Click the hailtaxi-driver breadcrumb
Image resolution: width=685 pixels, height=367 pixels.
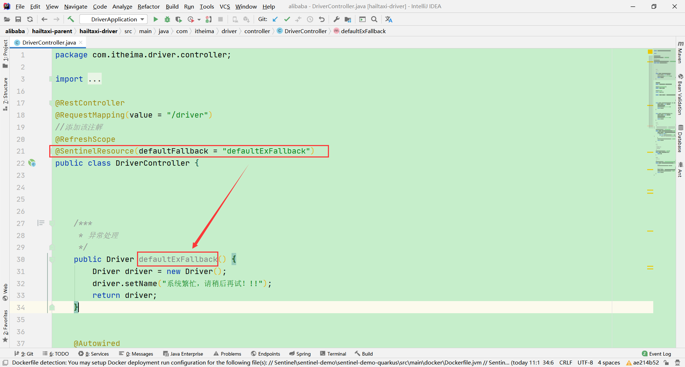click(98, 31)
